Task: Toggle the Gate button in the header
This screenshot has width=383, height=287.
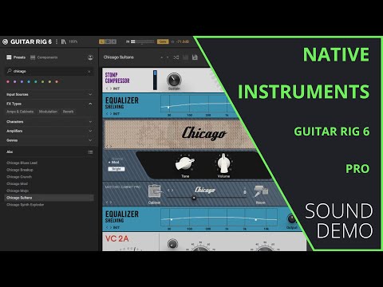Action: click(x=163, y=41)
